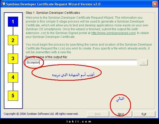This screenshot has width=159, height=124.
Task: Click the copyright 2006 Symbian Software text
Action: coord(41,114)
